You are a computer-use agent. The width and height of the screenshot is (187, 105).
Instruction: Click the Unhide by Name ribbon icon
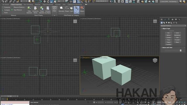pyautogui.click(x=35, y=10)
